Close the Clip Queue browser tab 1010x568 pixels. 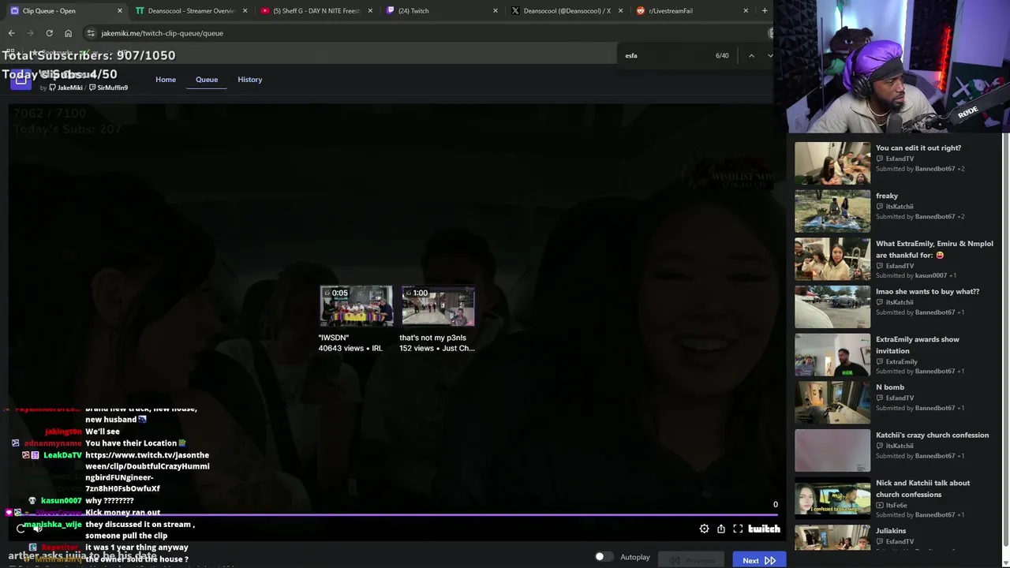click(120, 11)
